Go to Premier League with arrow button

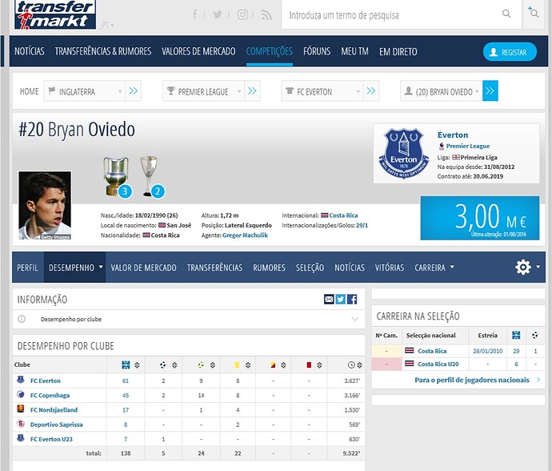pos(252,91)
